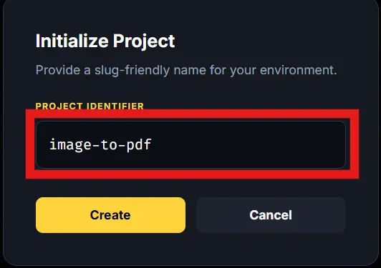Click the word Initialize in the heading
Viewport: 381px width, 268px height.
click(72, 41)
